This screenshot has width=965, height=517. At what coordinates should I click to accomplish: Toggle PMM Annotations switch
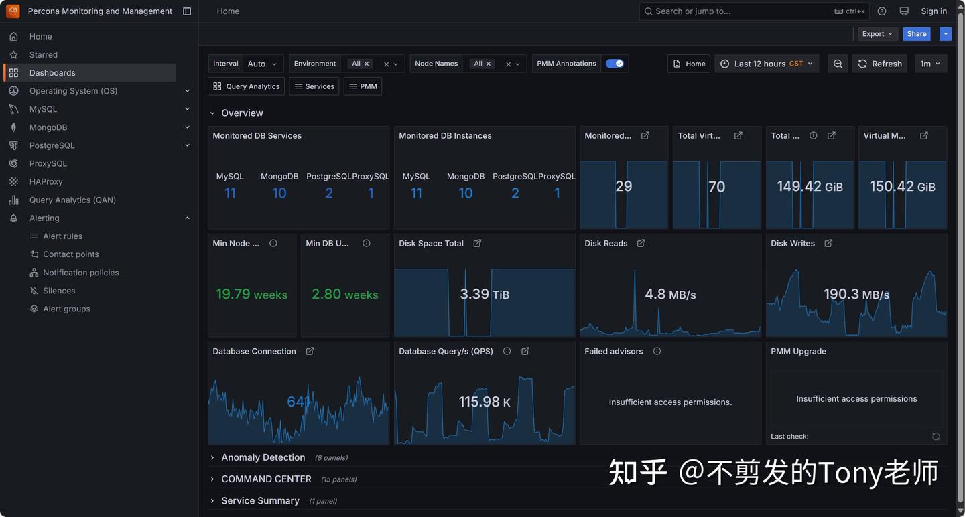[x=615, y=64]
